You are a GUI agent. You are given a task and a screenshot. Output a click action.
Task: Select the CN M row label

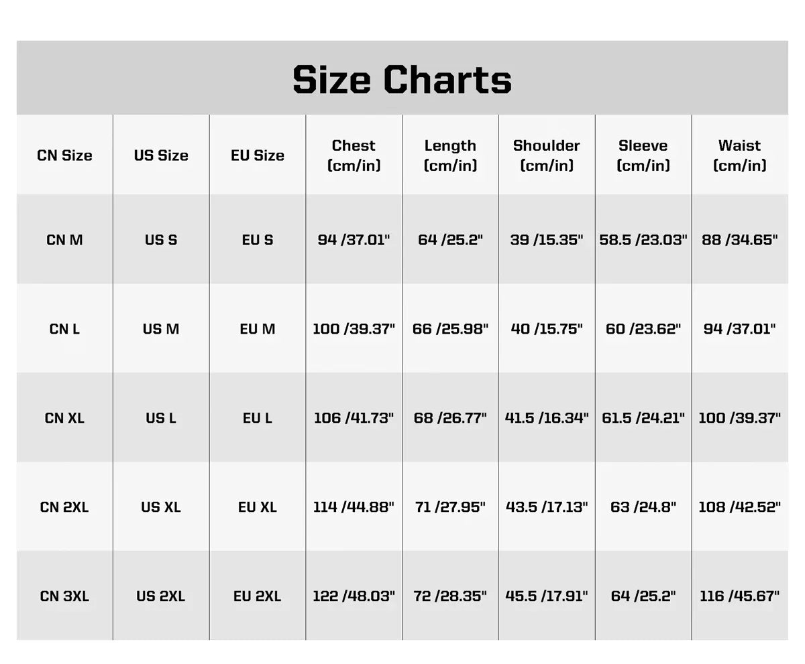64,240
